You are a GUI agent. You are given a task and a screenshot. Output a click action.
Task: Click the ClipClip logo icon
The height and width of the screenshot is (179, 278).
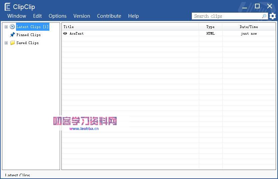pyautogui.click(x=7, y=7)
